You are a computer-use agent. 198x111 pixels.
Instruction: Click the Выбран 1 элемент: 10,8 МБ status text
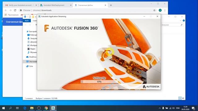[47, 98]
